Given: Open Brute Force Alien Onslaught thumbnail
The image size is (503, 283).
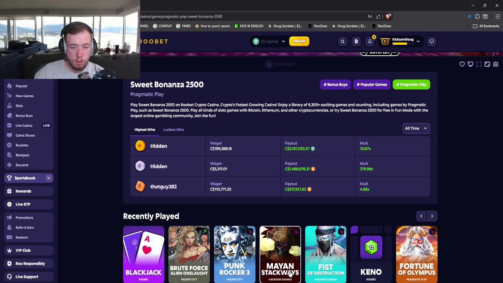Looking at the screenshot, I should coord(189,254).
